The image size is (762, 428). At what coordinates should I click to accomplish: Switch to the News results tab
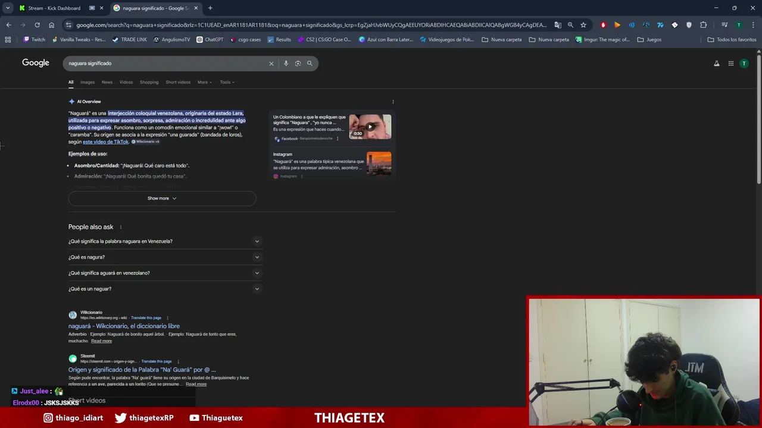[x=107, y=82]
